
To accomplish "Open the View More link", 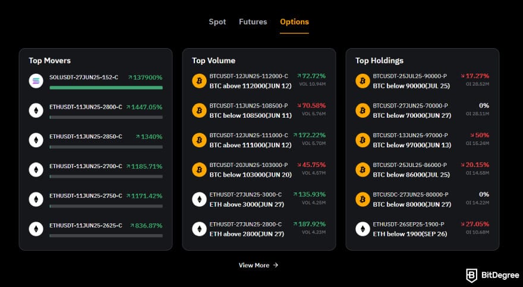I will (258, 265).
